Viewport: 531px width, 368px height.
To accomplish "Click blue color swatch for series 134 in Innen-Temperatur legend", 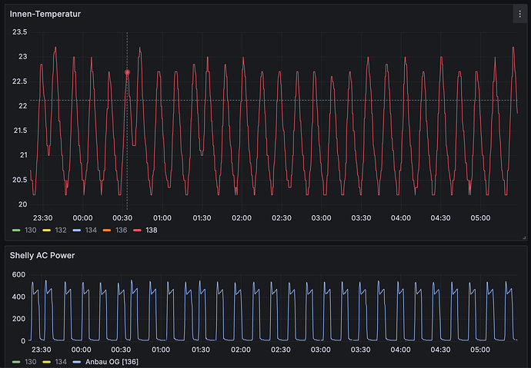I will pos(75,230).
